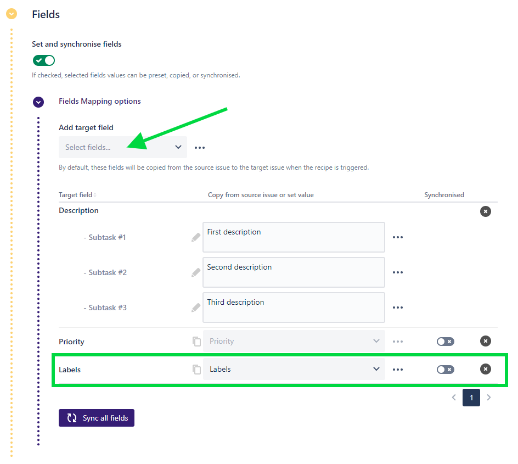Collapse the Fields section
Image resolution: width=518 pixels, height=464 pixels.
tap(11, 14)
